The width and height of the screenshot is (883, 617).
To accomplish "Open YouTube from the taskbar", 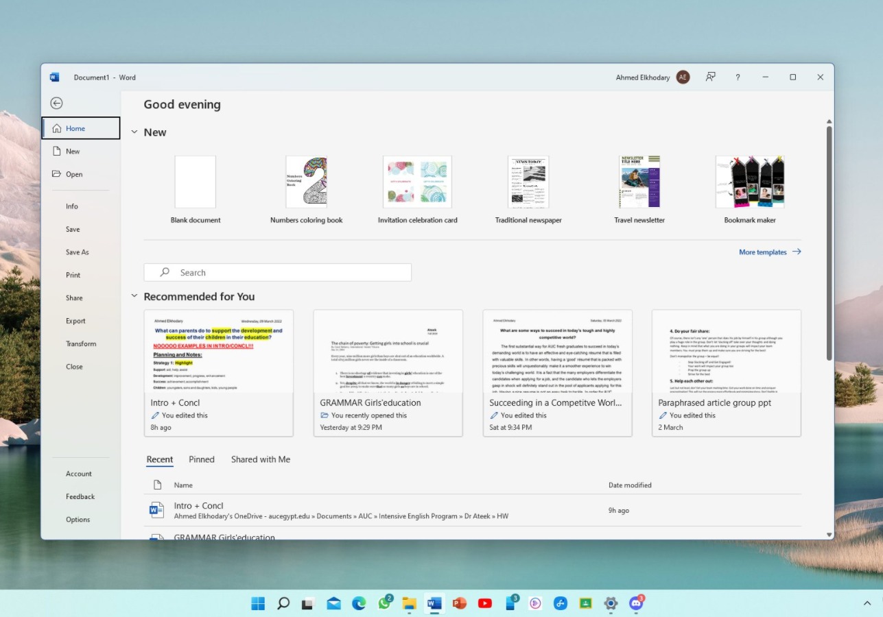I will coord(485,603).
